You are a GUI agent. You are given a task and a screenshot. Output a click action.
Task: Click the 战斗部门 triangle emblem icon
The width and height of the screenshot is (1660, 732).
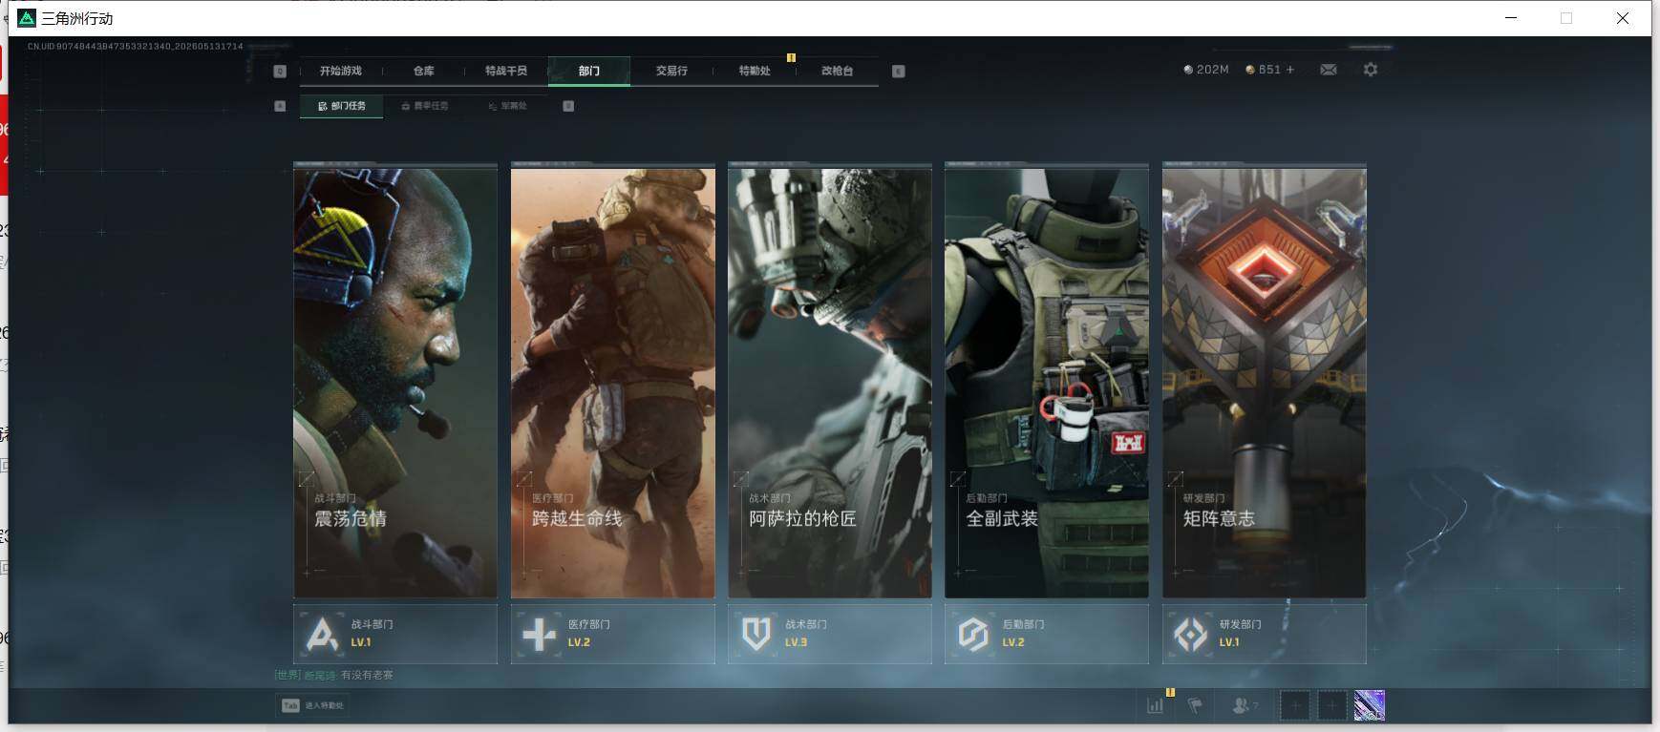pos(322,634)
